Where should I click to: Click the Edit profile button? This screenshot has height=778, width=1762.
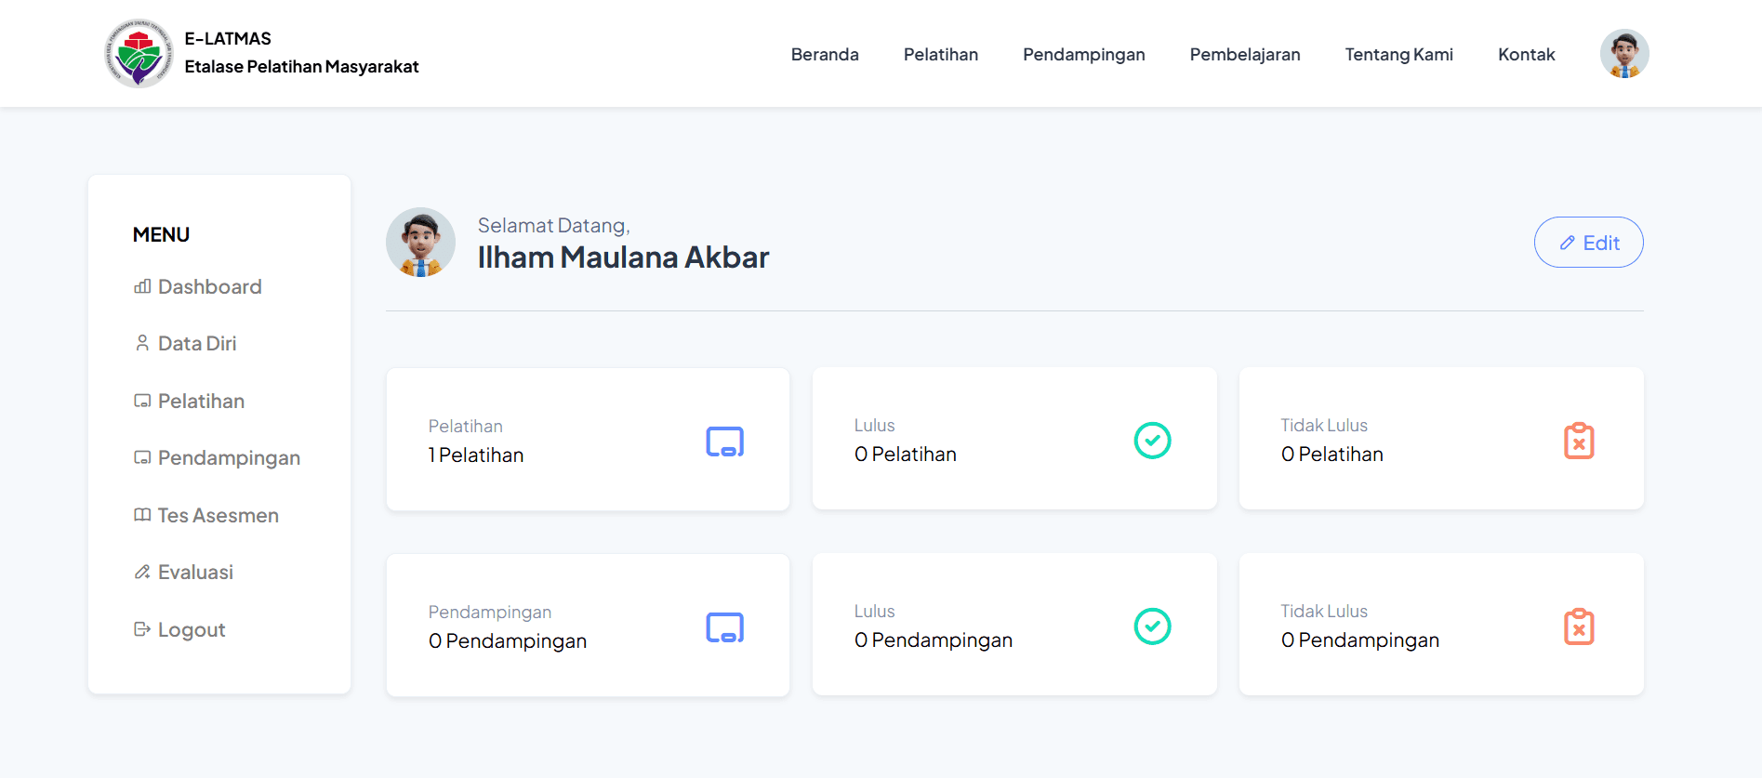(x=1589, y=243)
